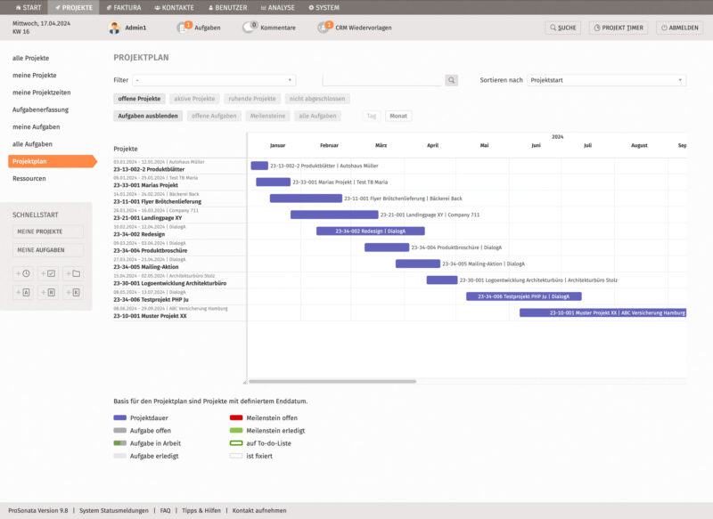713x519 pixels.
Task: Click the 'K' quick-start icon under Schnellstart
Action: pyautogui.click(x=75, y=292)
